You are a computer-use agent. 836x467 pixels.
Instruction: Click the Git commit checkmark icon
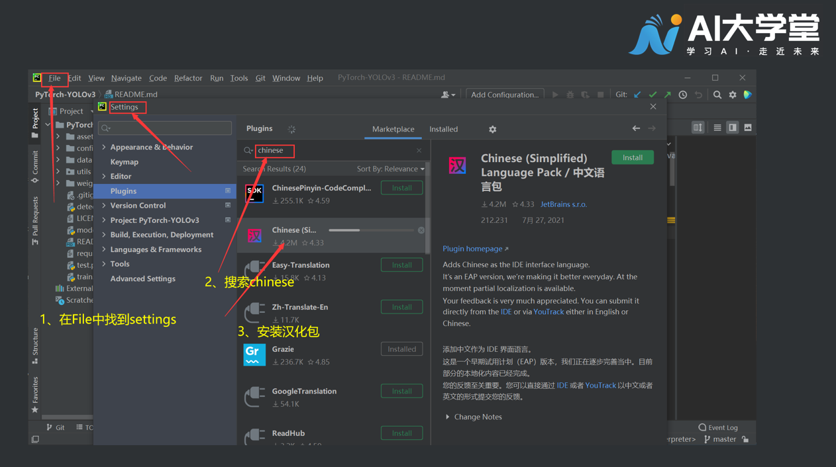coord(653,95)
